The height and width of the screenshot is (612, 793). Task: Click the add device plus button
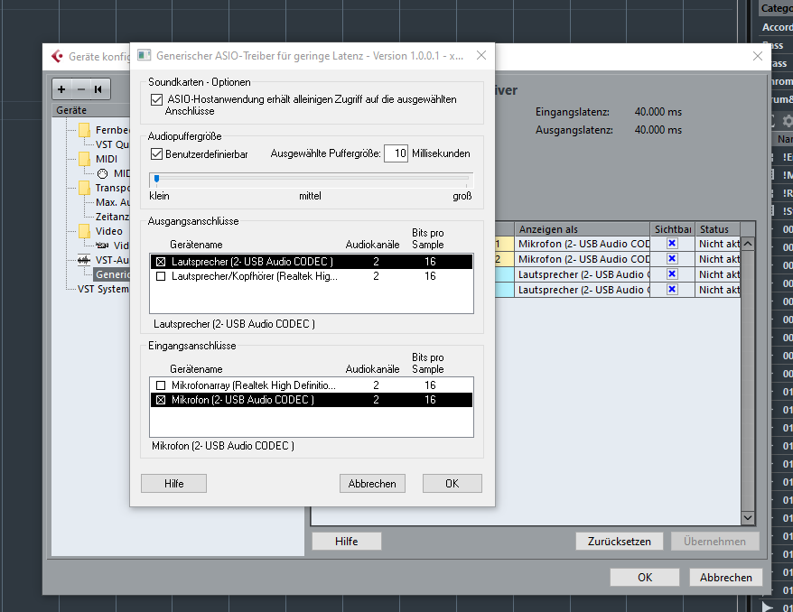pyautogui.click(x=61, y=89)
